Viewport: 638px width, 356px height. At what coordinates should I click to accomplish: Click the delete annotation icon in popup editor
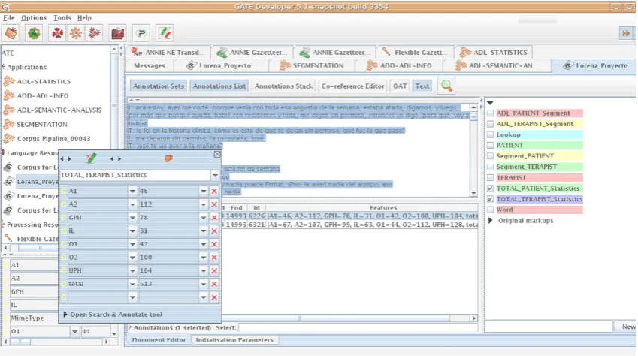click(91, 158)
